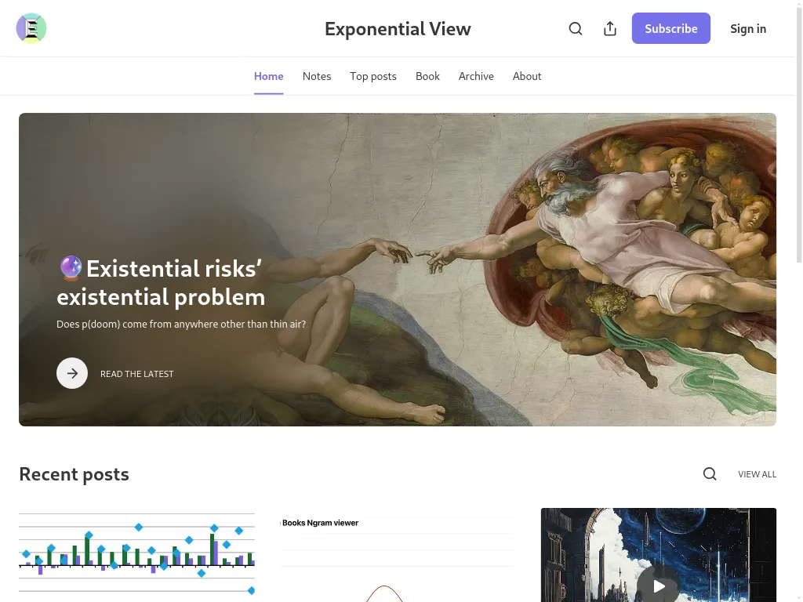This screenshot has height=602, width=803.
Task: Open the Archive tab
Action: click(476, 76)
